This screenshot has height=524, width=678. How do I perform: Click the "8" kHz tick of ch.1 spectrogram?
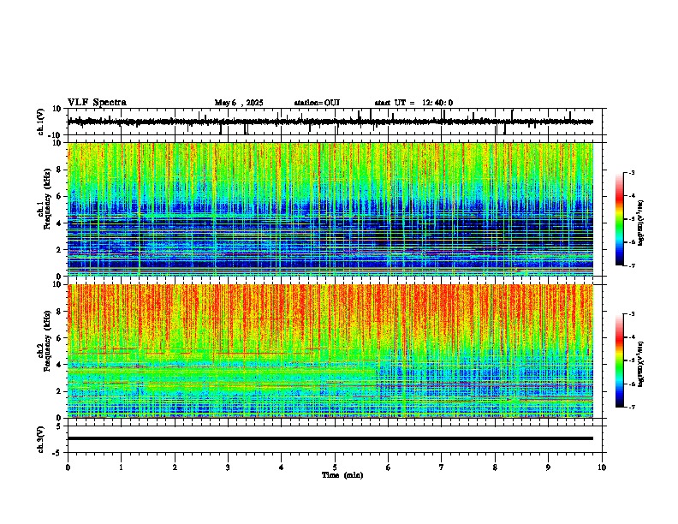[x=59, y=170]
